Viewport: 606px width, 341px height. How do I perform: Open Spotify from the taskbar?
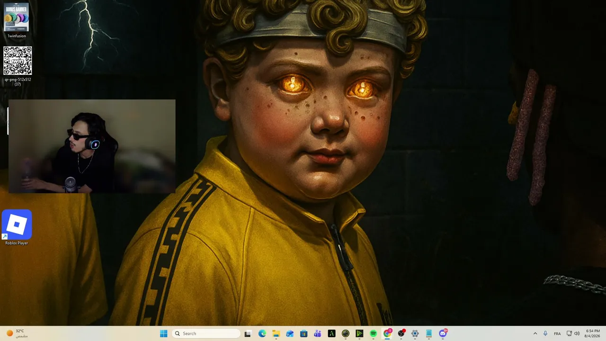373,333
